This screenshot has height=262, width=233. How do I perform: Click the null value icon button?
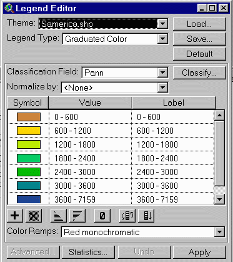point(102,216)
